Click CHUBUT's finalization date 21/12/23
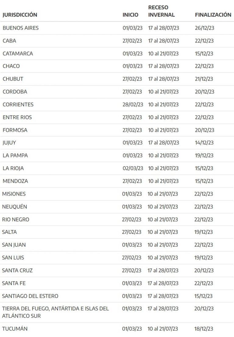This screenshot has height=337, width=234. tap(204, 79)
